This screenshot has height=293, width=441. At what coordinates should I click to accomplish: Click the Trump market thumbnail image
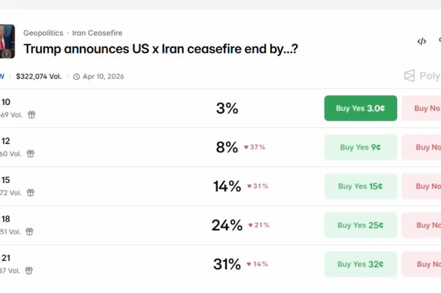click(7, 41)
